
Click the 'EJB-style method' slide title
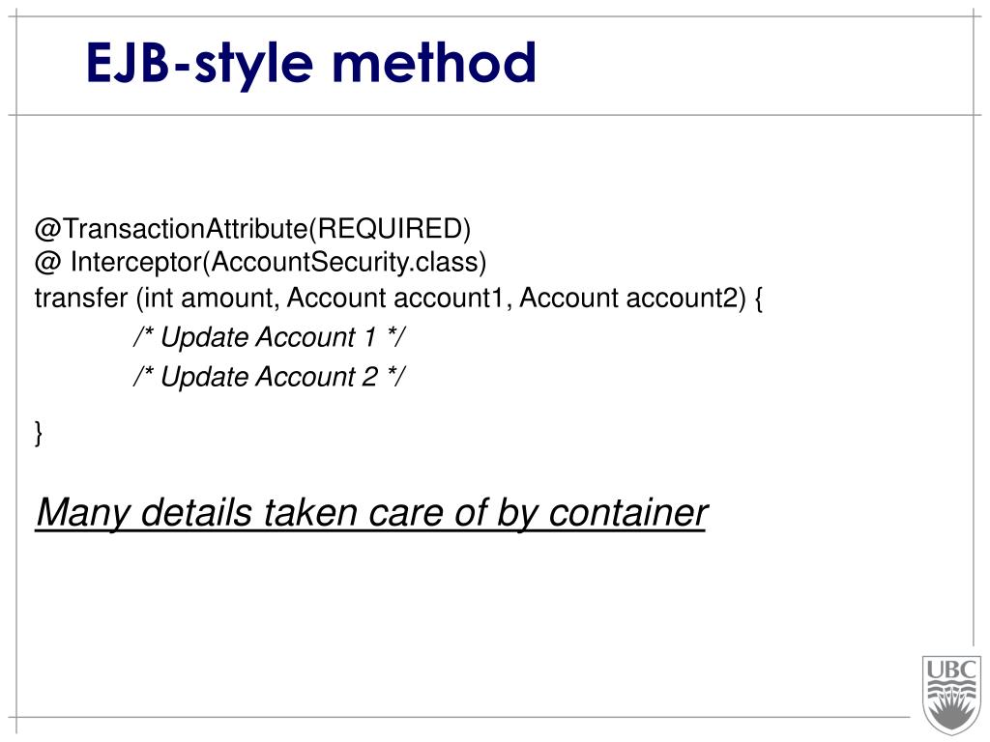(311, 64)
